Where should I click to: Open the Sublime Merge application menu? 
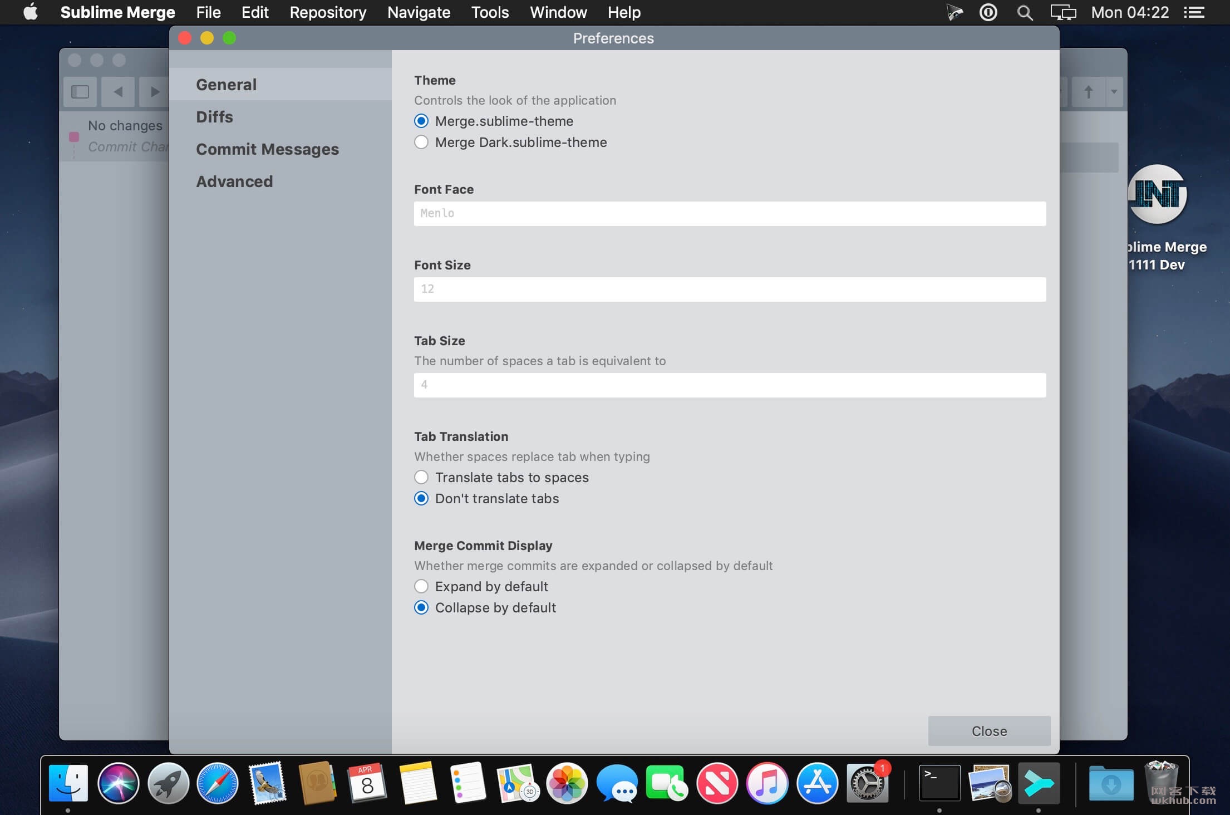pyautogui.click(x=117, y=12)
